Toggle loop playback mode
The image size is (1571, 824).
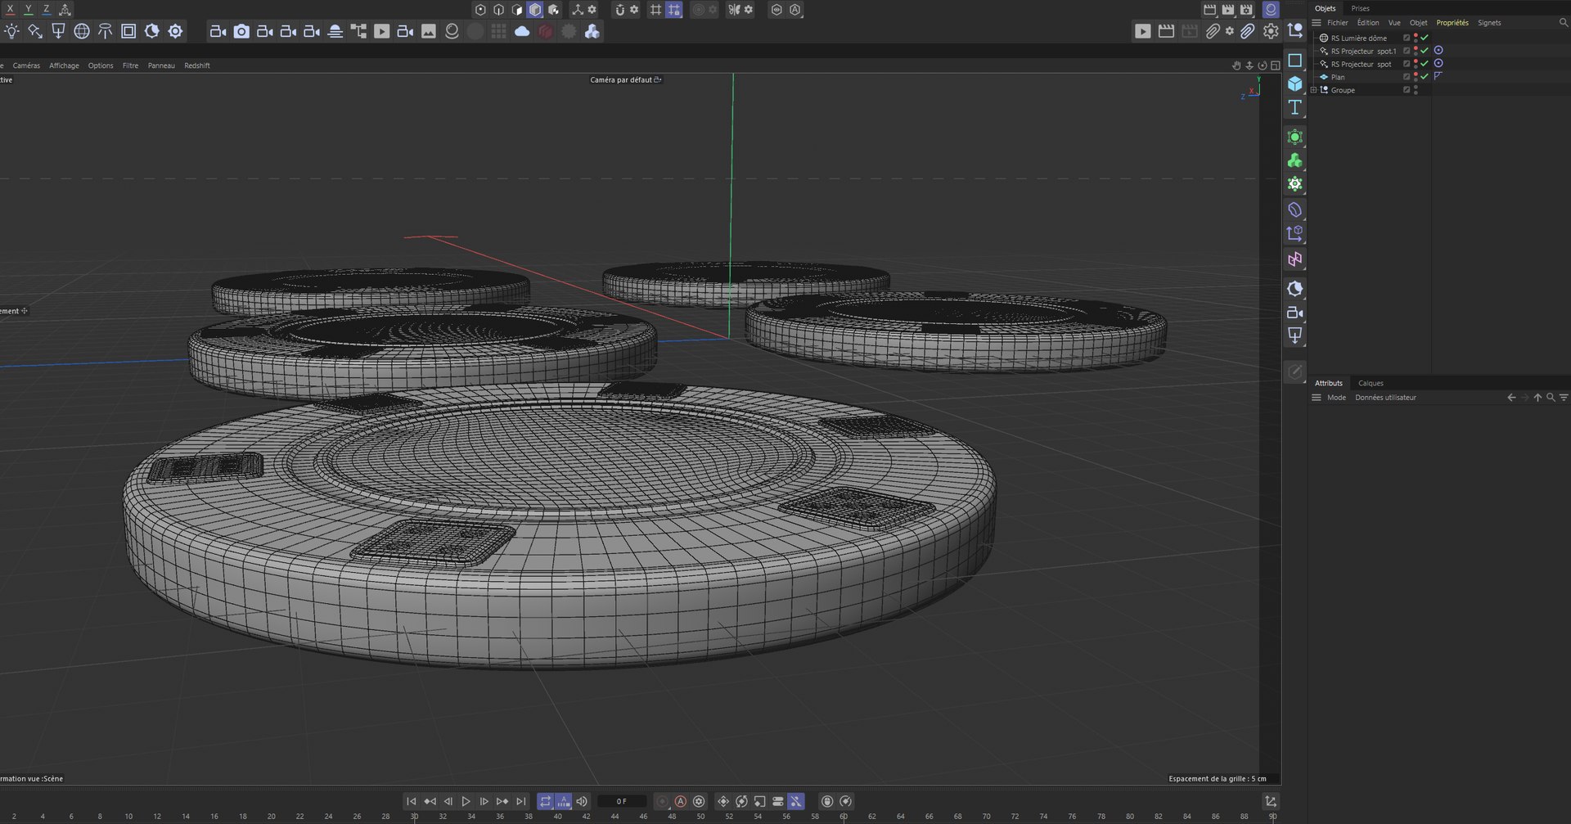coord(545,801)
